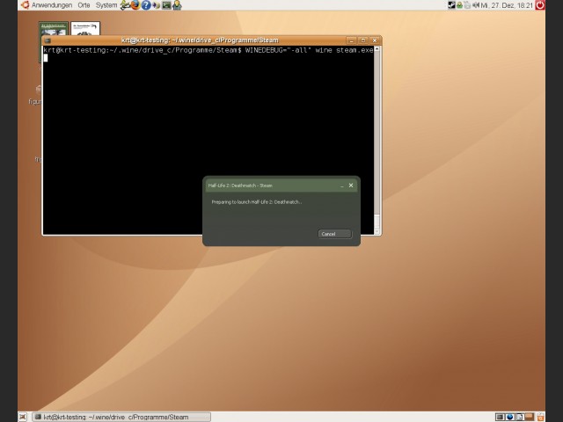This screenshot has width=563, height=422.
Task: Close the Half-Life 2: Deathmatch Steam dialog
Action: pos(351,186)
